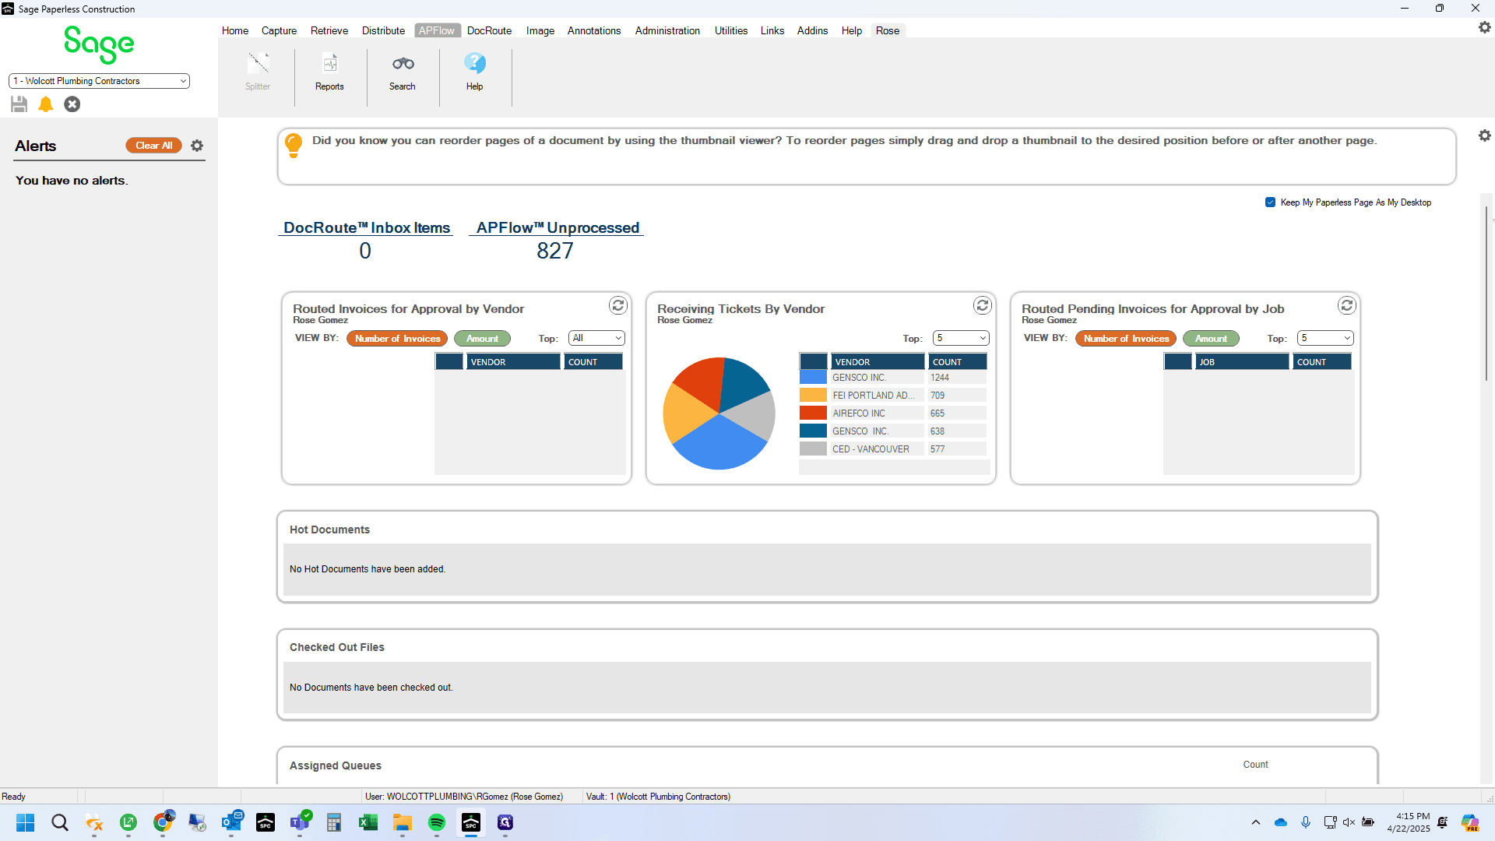Viewport: 1495px width, 841px height.
Task: Open the Splitter tool
Action: coord(258,72)
